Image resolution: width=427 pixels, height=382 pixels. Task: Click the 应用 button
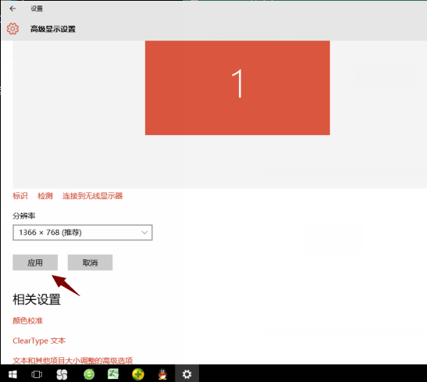point(35,262)
